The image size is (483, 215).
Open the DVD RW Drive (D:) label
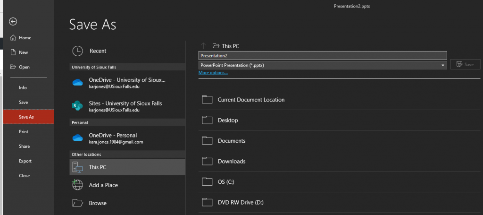(241, 203)
